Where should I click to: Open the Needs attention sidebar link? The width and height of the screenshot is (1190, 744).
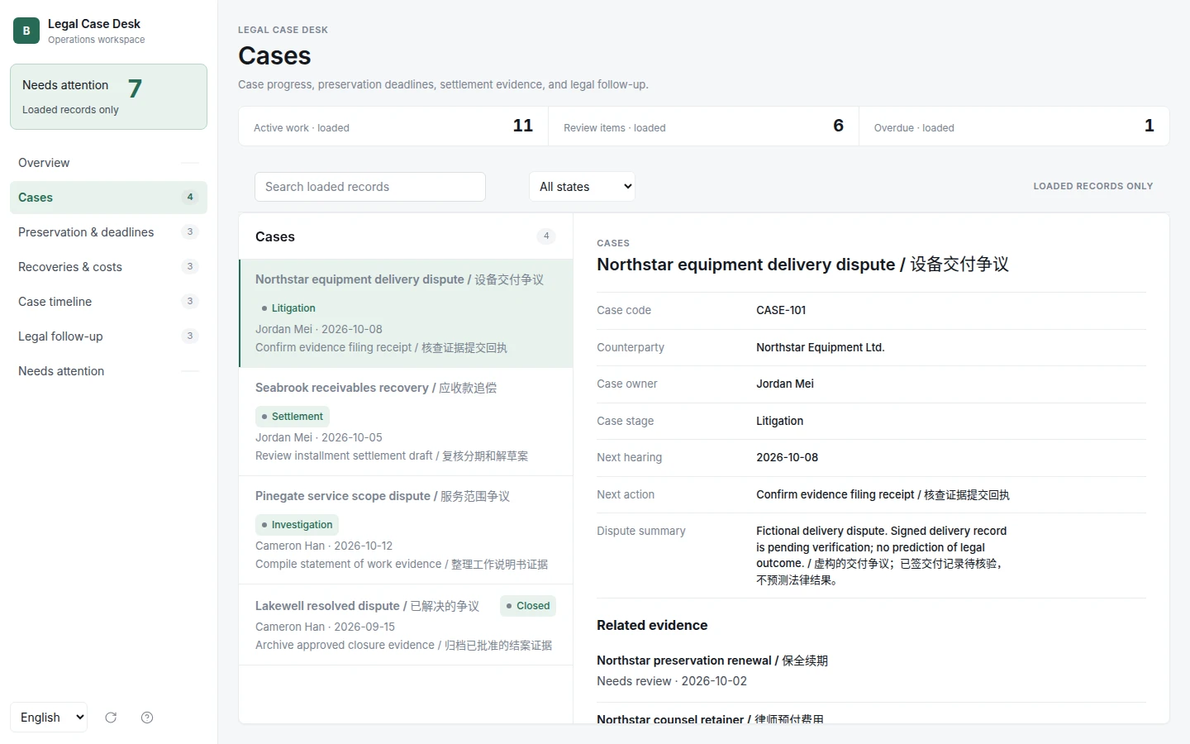pos(108,371)
